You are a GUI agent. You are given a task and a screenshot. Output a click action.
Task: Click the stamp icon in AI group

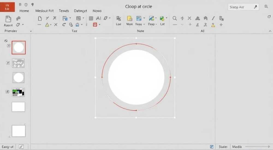(197, 18)
